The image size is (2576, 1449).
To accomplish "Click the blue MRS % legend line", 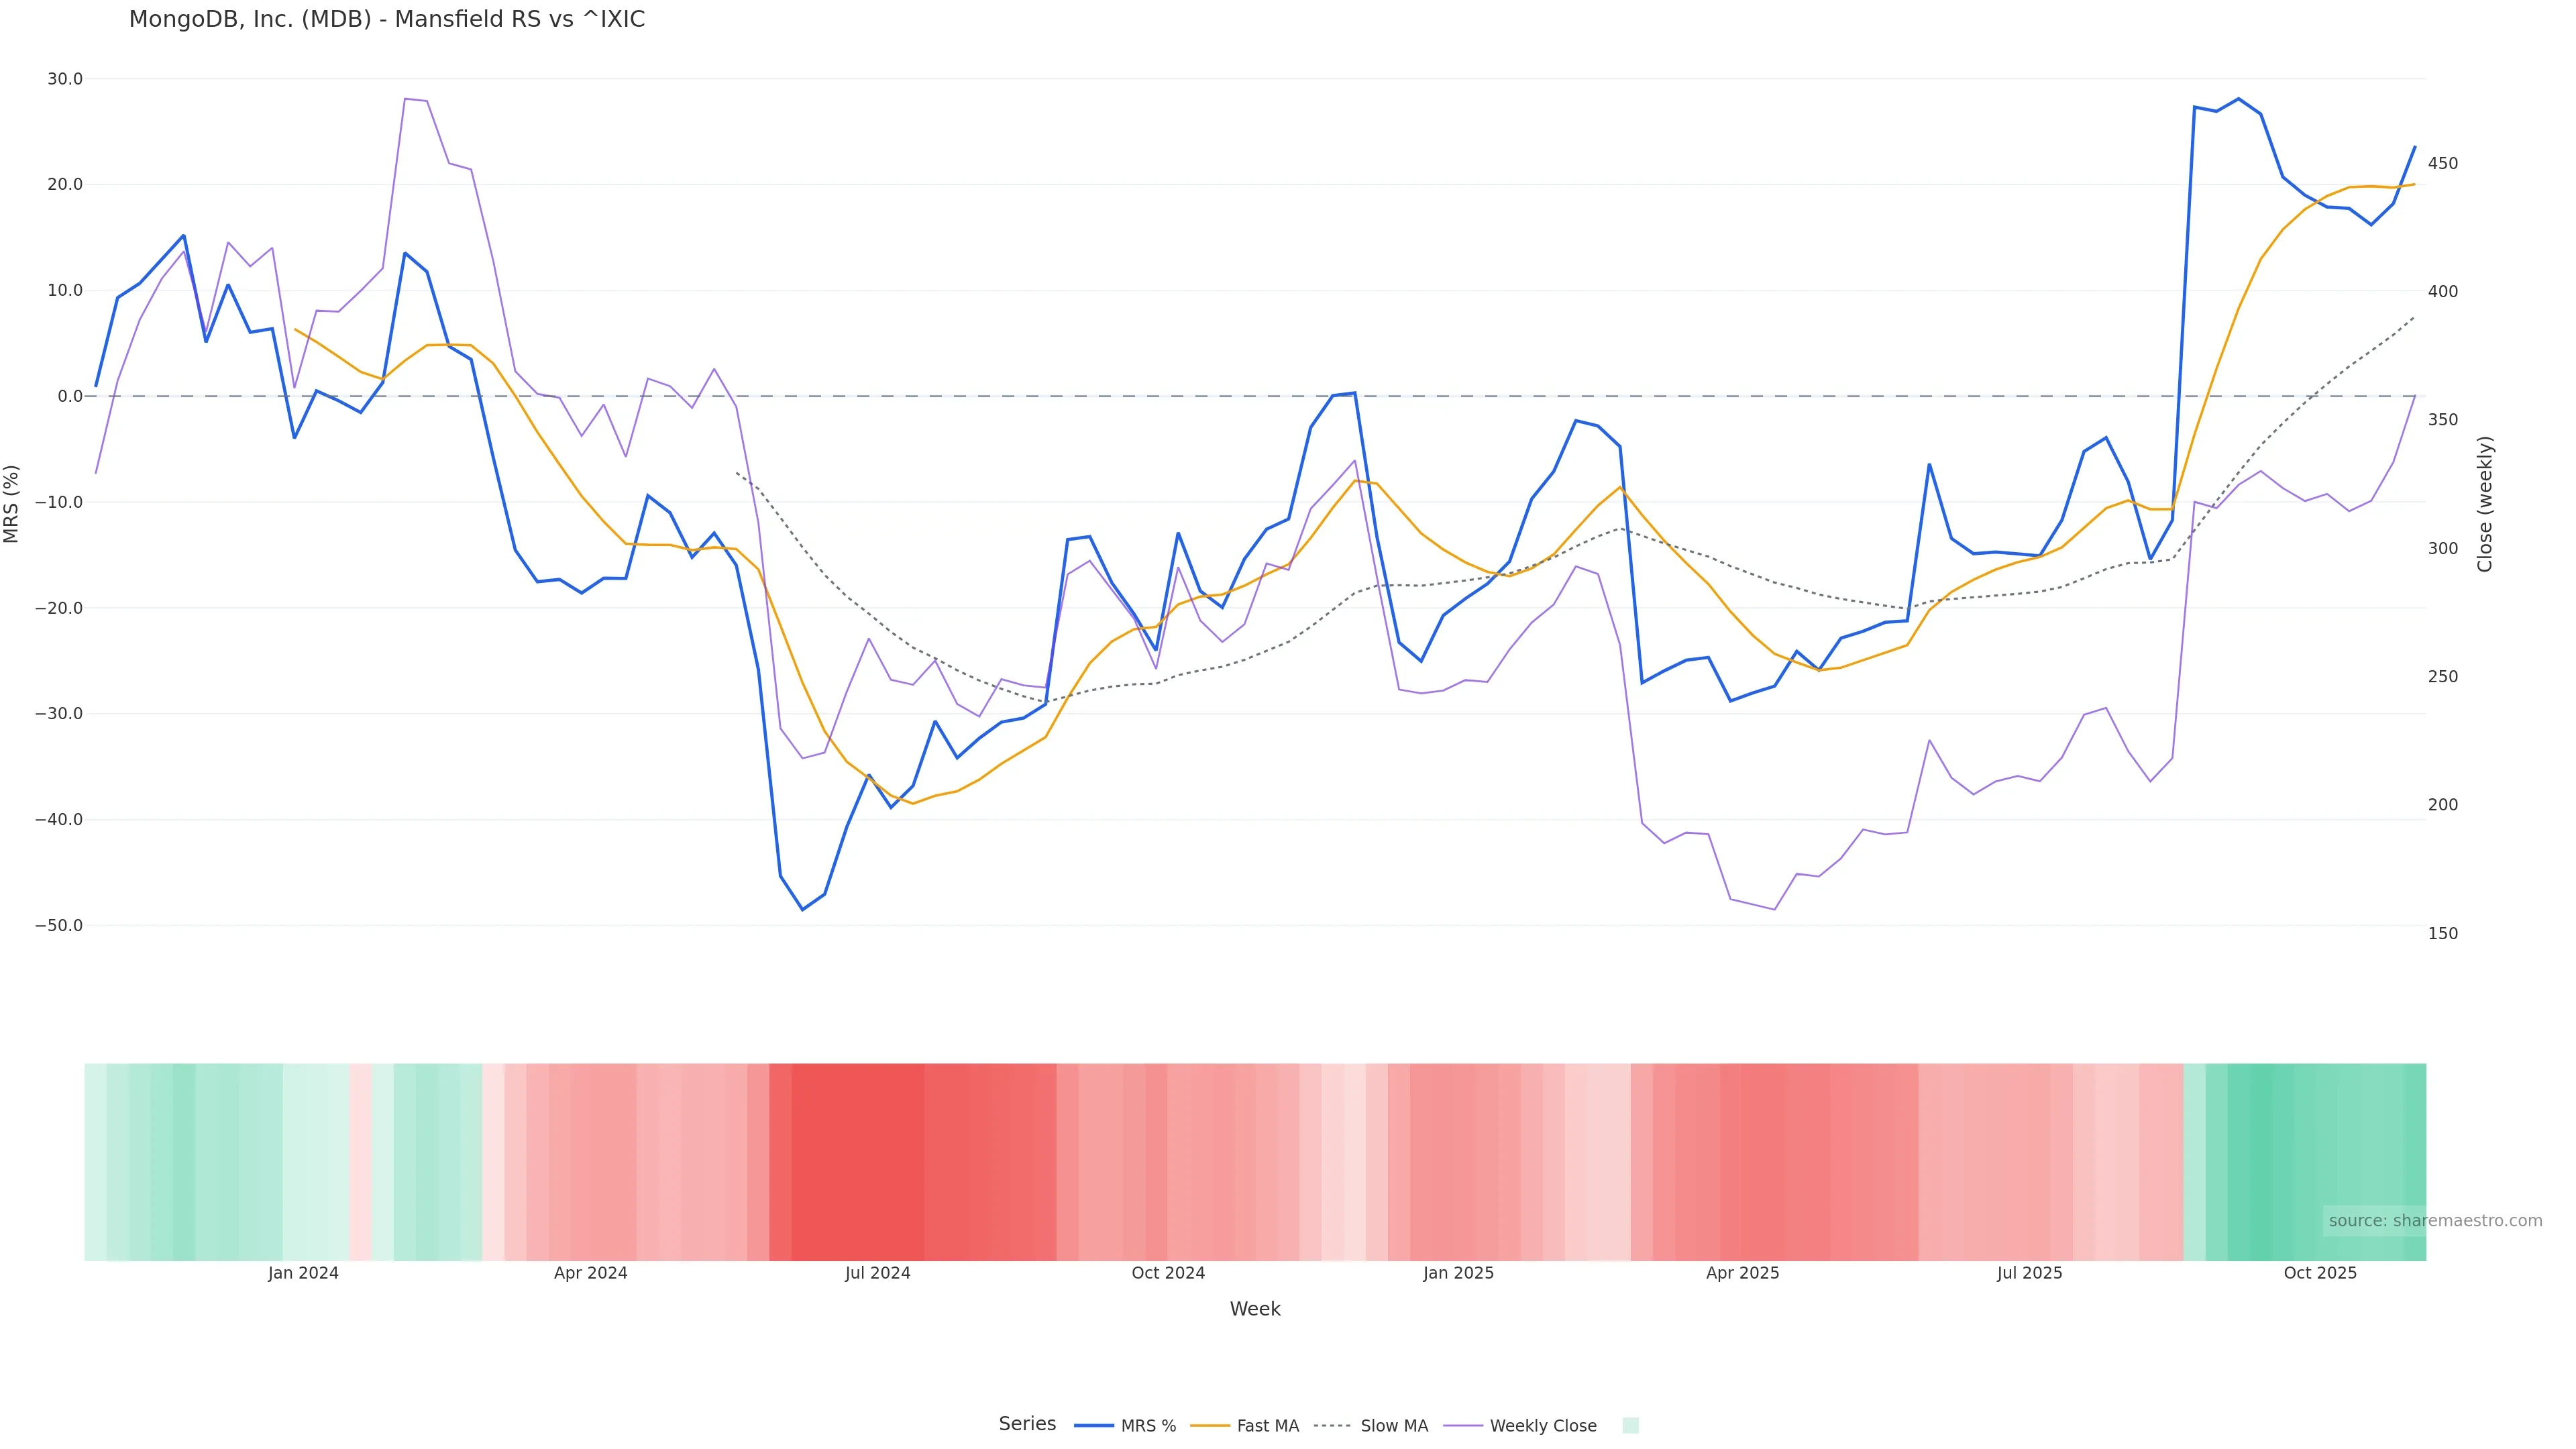I will coord(1093,1426).
